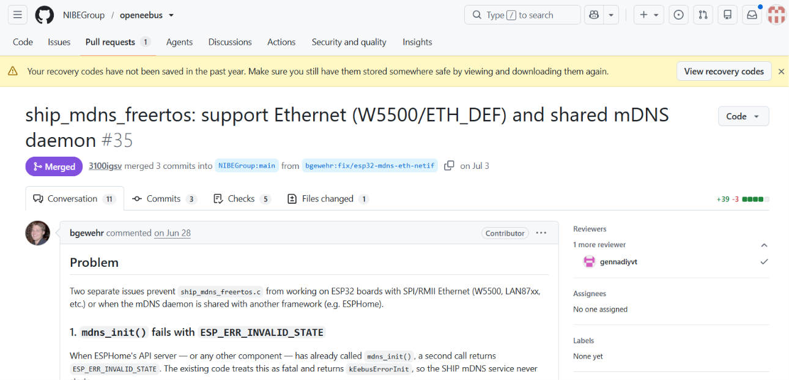The height and width of the screenshot is (380, 789).
Task: Open the Code dropdown button
Action: (743, 116)
